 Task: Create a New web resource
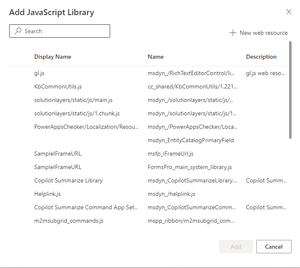tap(258, 33)
